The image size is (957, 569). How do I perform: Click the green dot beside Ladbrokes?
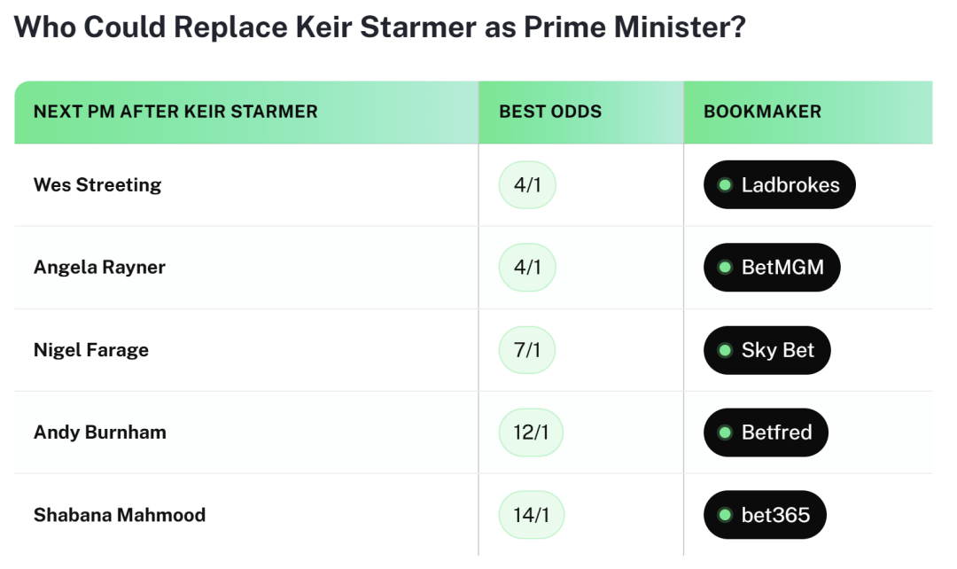(725, 185)
